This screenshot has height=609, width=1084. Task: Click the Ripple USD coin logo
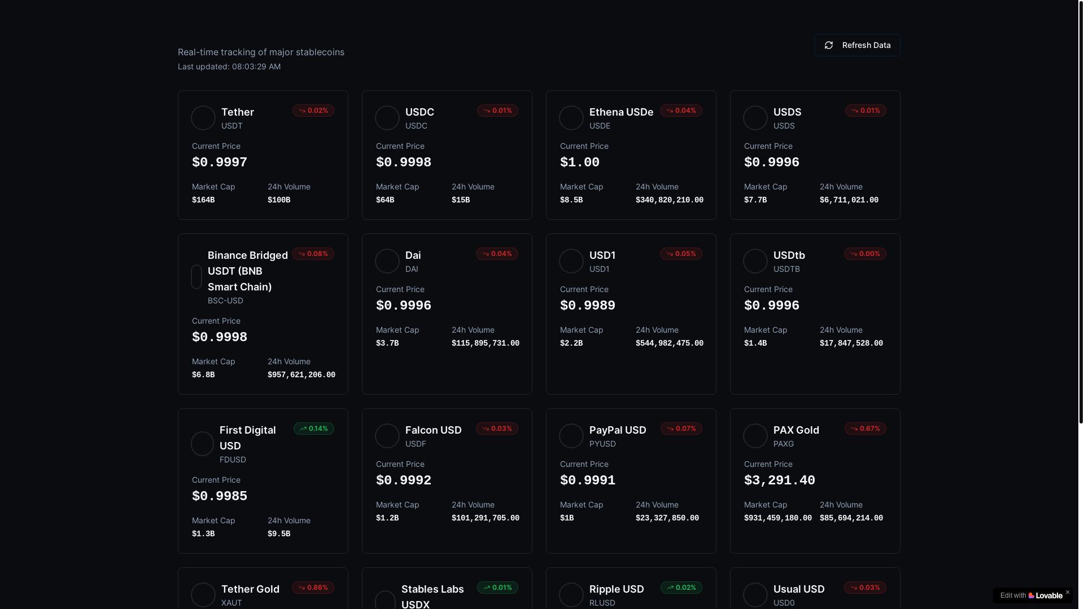click(571, 595)
